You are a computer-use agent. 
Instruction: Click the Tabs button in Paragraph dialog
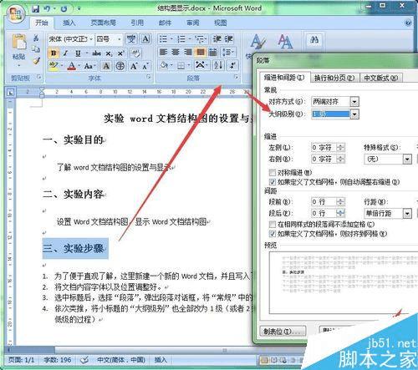tap(283, 332)
